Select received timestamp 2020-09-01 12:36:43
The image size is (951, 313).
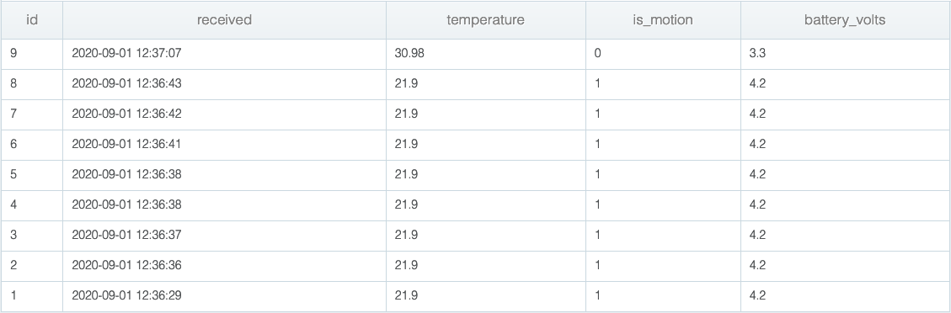[x=126, y=84]
